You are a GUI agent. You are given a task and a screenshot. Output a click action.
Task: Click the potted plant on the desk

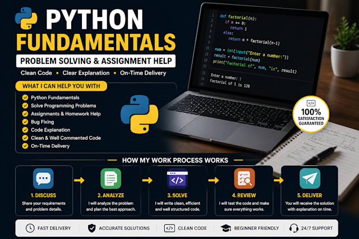345,48
